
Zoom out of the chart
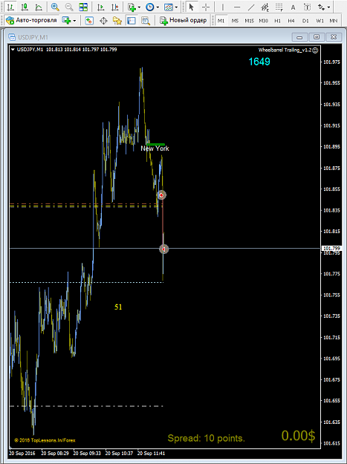pos(69,7)
